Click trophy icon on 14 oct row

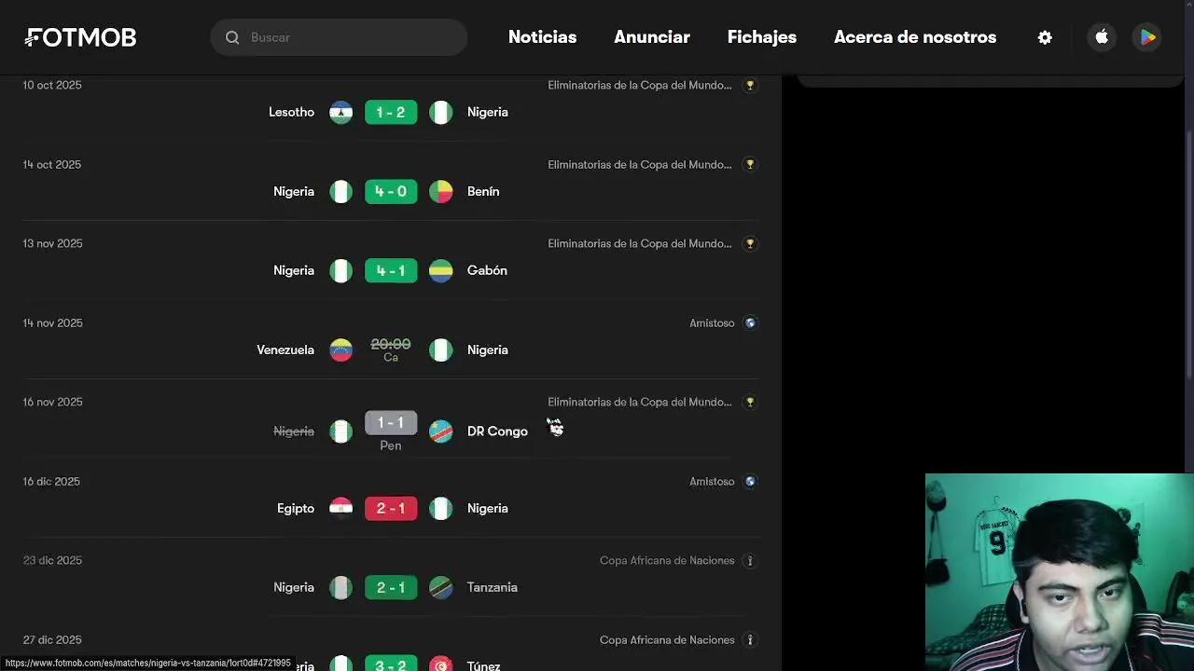(x=750, y=164)
